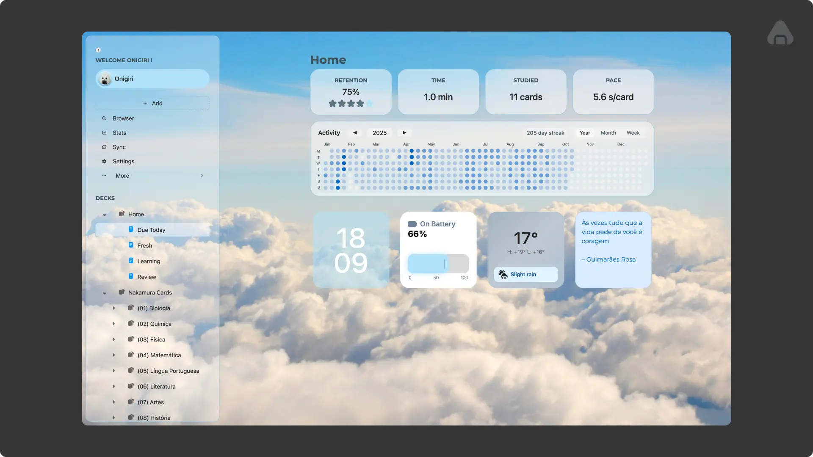813x457 pixels.
Task: Go to previous activity year
Action: coord(355,132)
